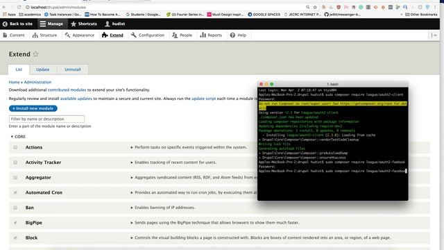Follow the Home breadcrumb link
The image size is (444, 250).
14,82
